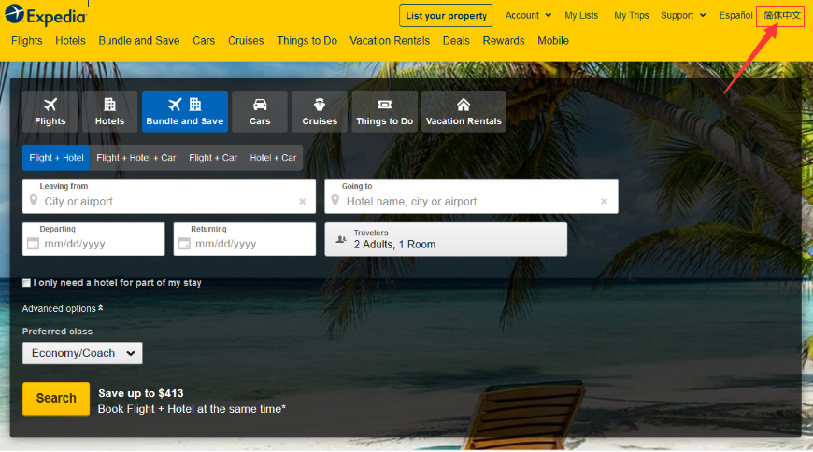This screenshot has width=813, height=452.
Task: Open Mobile in the navigation menu
Action: pyautogui.click(x=553, y=41)
